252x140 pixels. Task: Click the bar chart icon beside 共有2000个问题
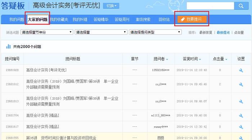pyautogui.click(x=8, y=46)
